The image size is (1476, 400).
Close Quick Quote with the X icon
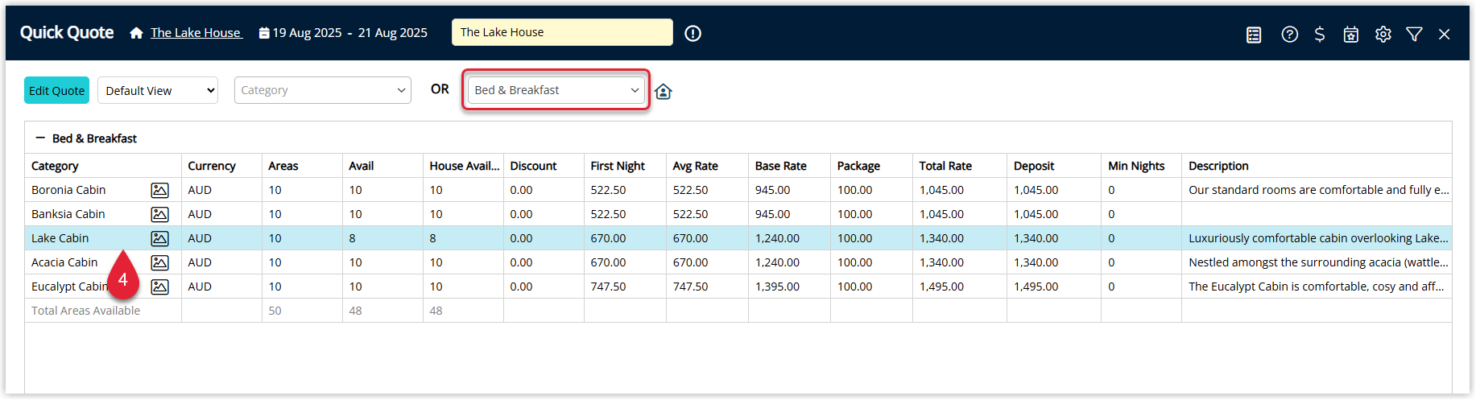[1445, 34]
